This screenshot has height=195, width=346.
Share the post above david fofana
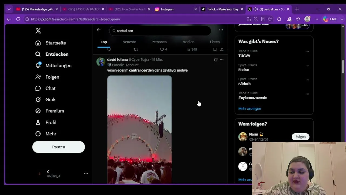point(222,49)
